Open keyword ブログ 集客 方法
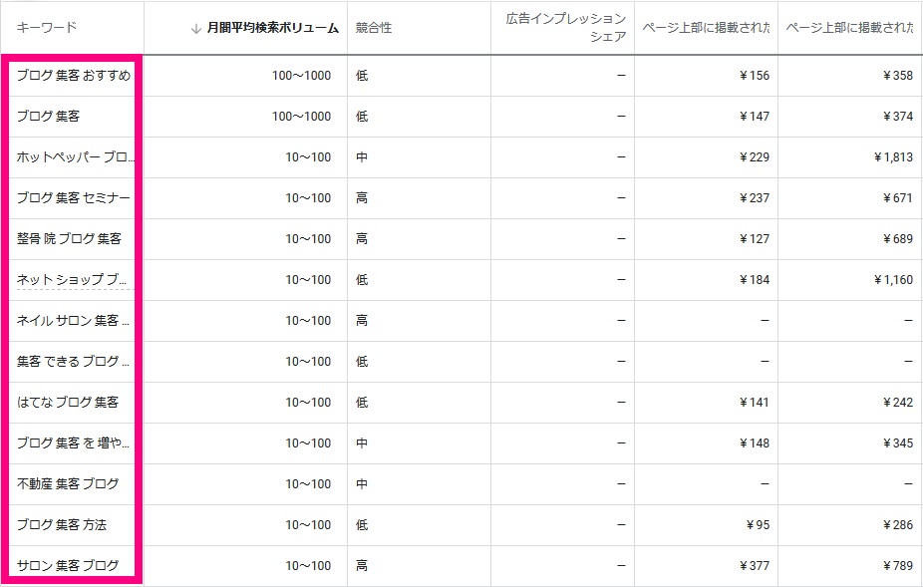 (62, 525)
